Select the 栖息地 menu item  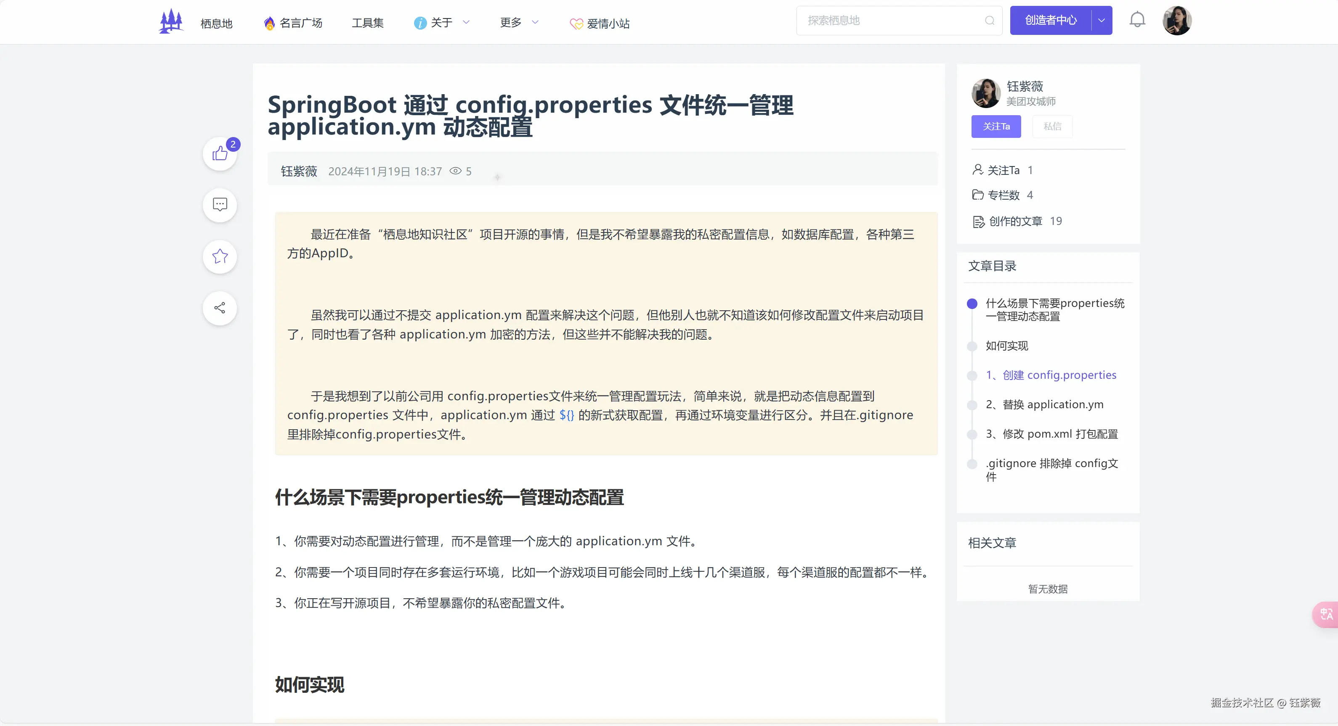(x=216, y=24)
